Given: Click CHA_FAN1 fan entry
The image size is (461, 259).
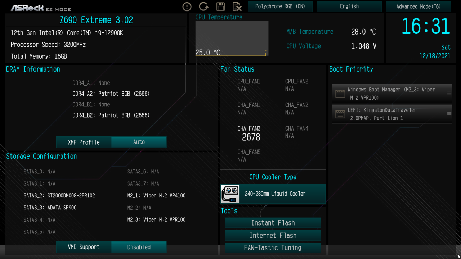Looking at the screenshot, I should [x=249, y=109].
